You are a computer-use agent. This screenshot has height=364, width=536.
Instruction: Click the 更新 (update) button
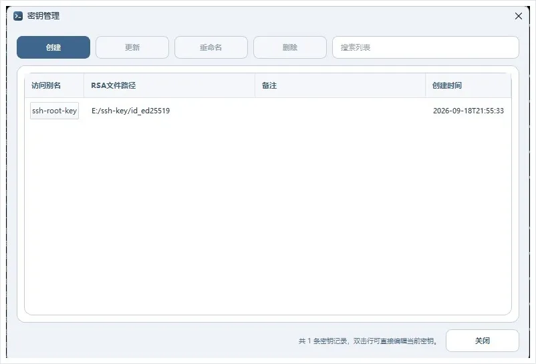pyautogui.click(x=132, y=47)
